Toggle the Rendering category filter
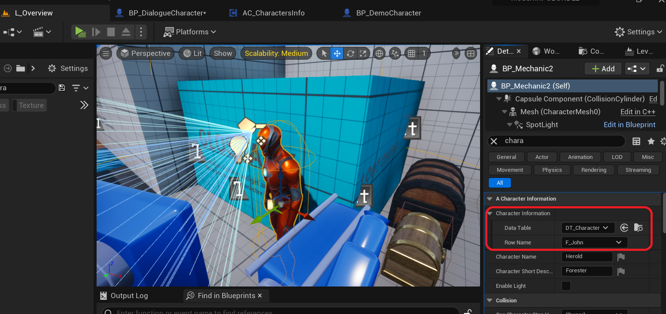The width and height of the screenshot is (666, 314). (x=593, y=170)
